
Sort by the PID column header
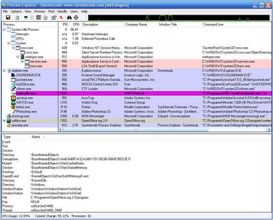(x=64, y=24)
